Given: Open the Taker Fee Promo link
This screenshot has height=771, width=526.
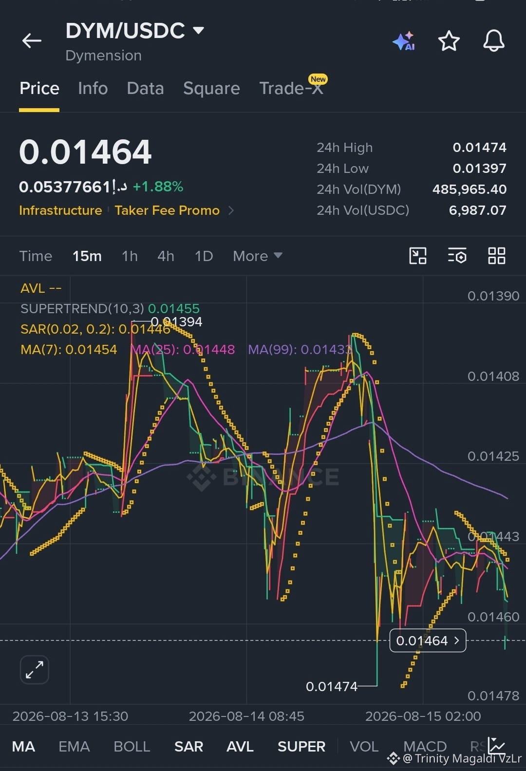Looking at the screenshot, I should (167, 210).
